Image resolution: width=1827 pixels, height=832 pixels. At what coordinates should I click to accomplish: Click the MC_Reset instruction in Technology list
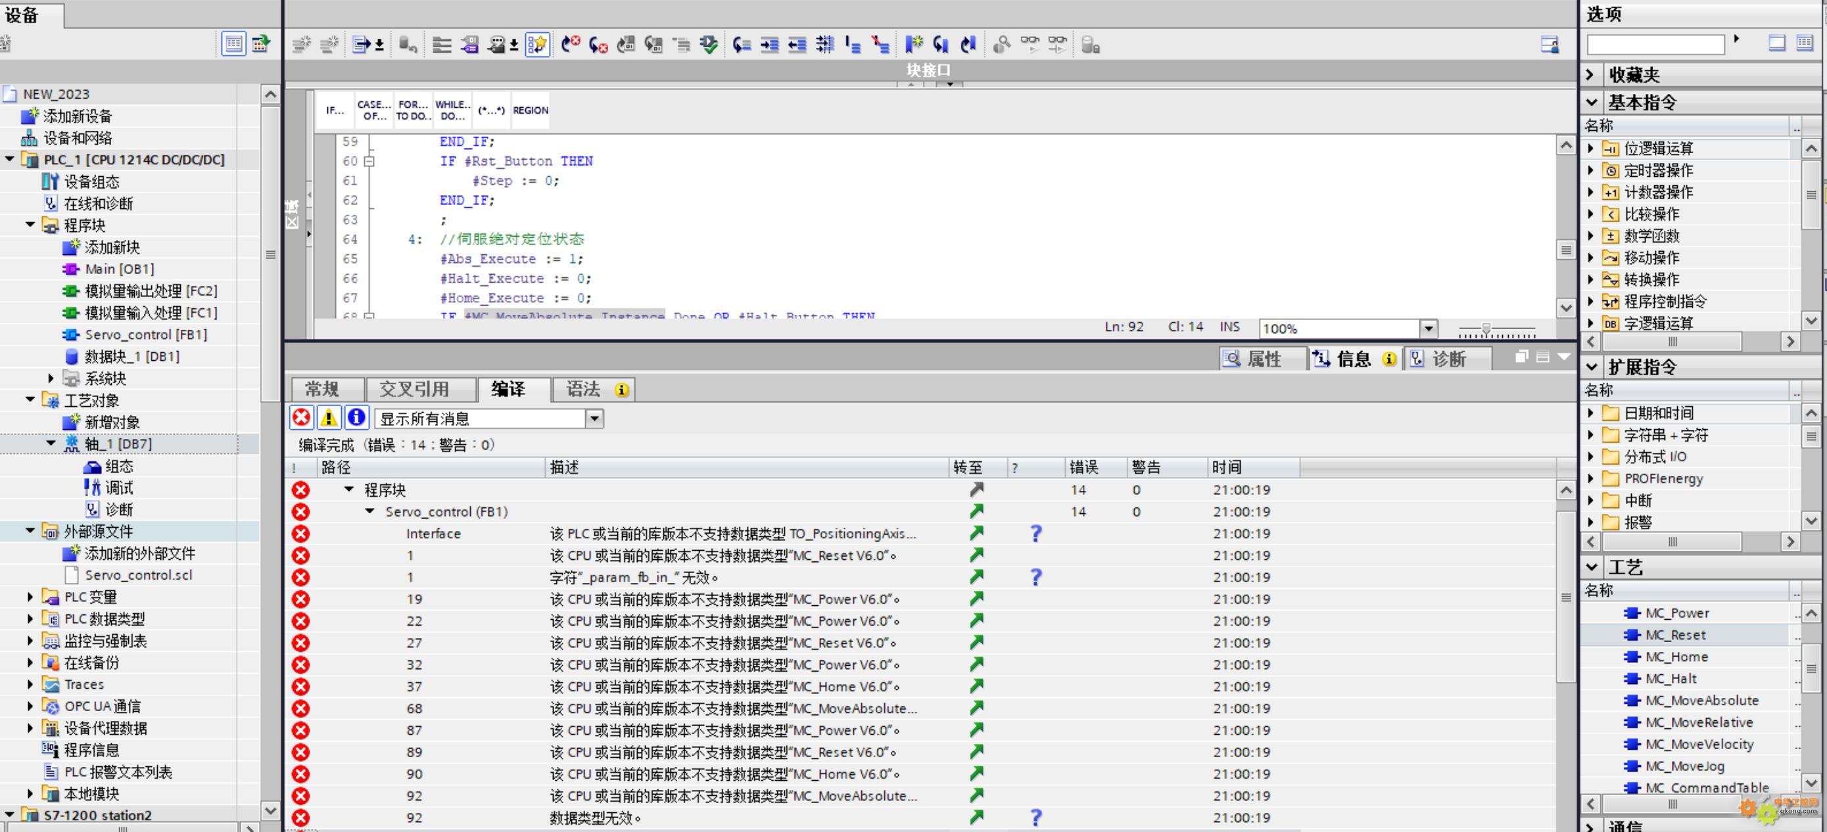tap(1675, 635)
